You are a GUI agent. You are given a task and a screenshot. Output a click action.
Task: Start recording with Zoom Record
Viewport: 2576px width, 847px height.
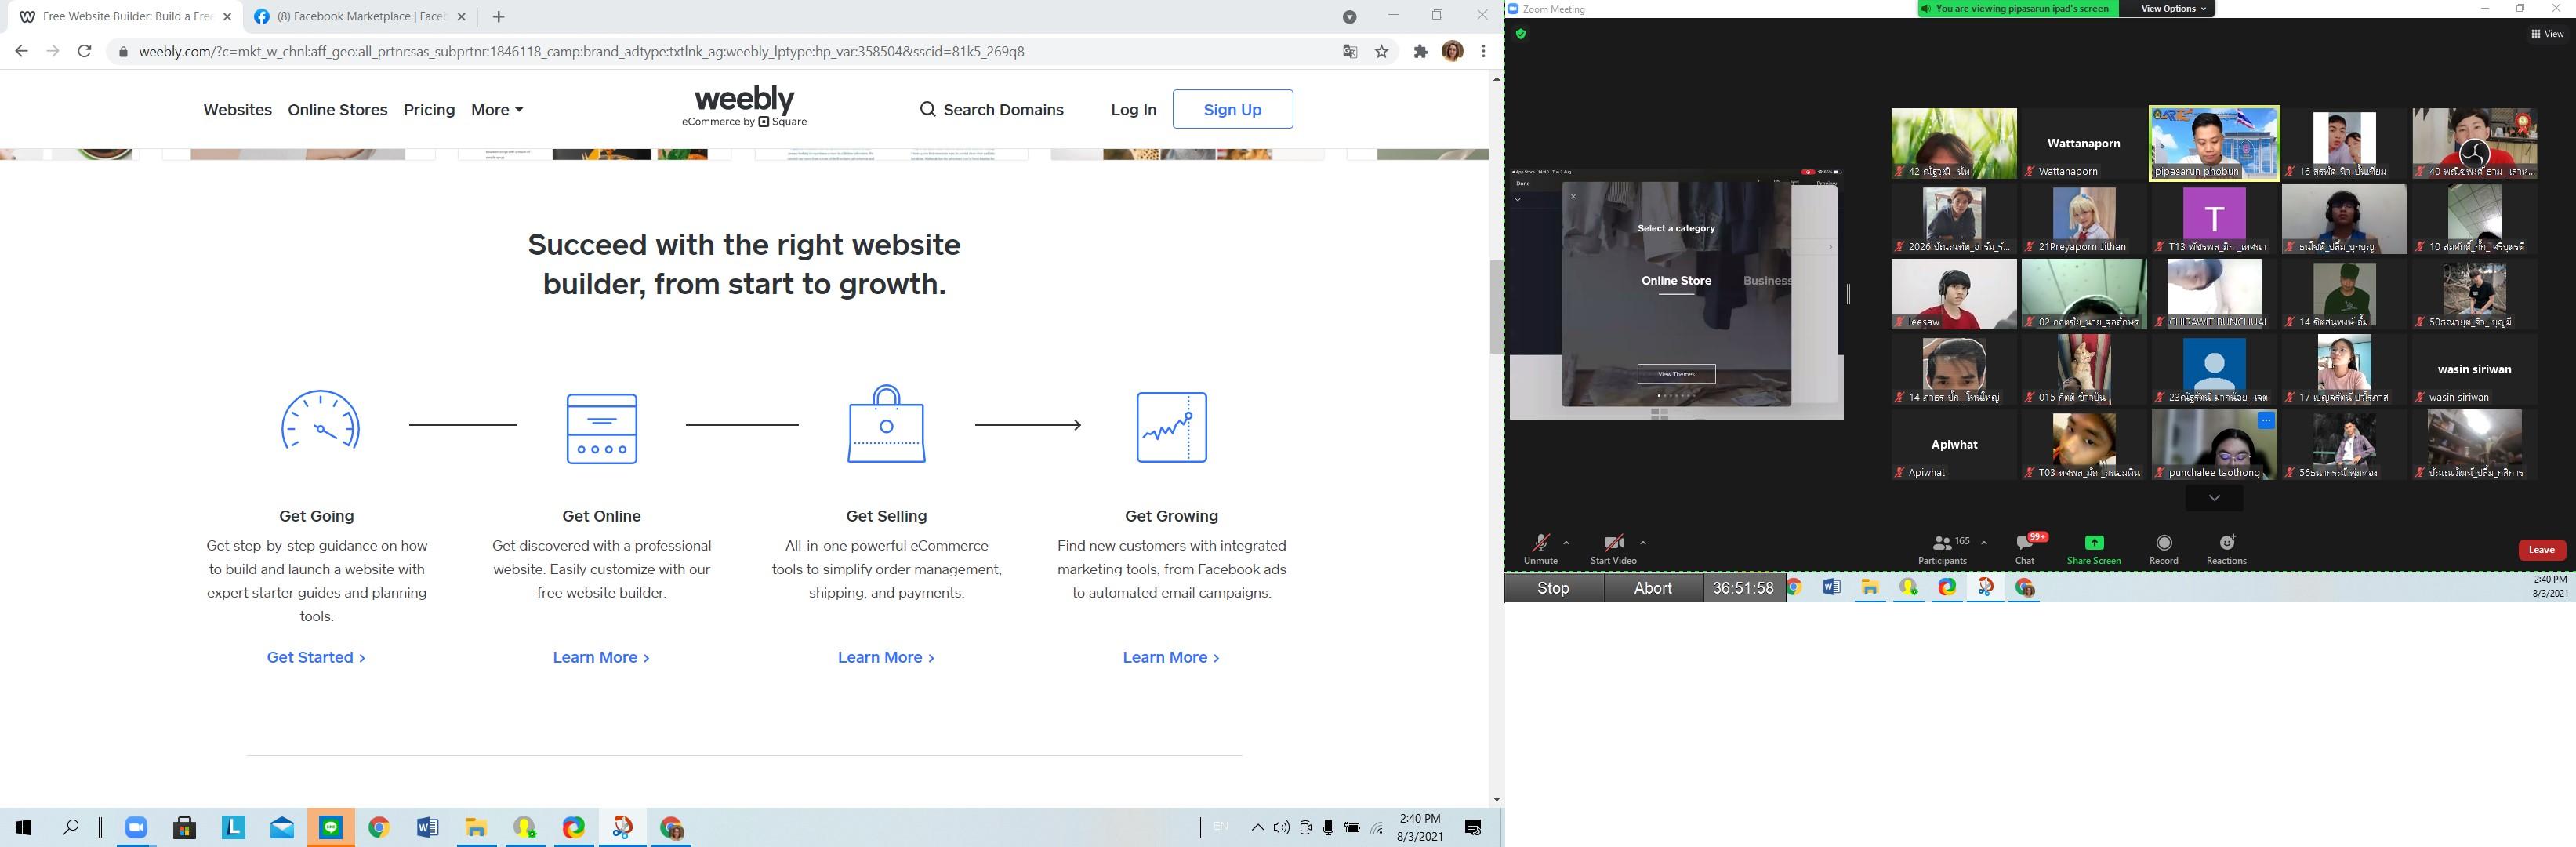pyautogui.click(x=2164, y=549)
